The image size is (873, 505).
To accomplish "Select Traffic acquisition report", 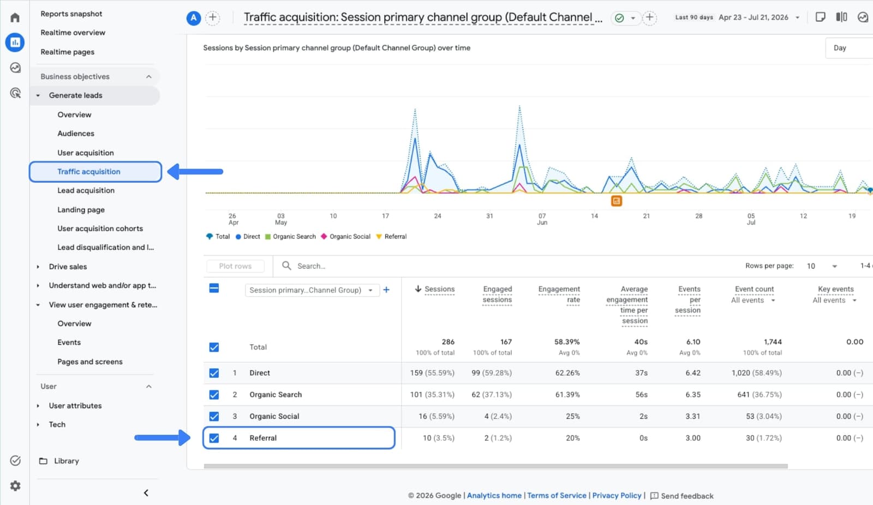I will click(95, 172).
